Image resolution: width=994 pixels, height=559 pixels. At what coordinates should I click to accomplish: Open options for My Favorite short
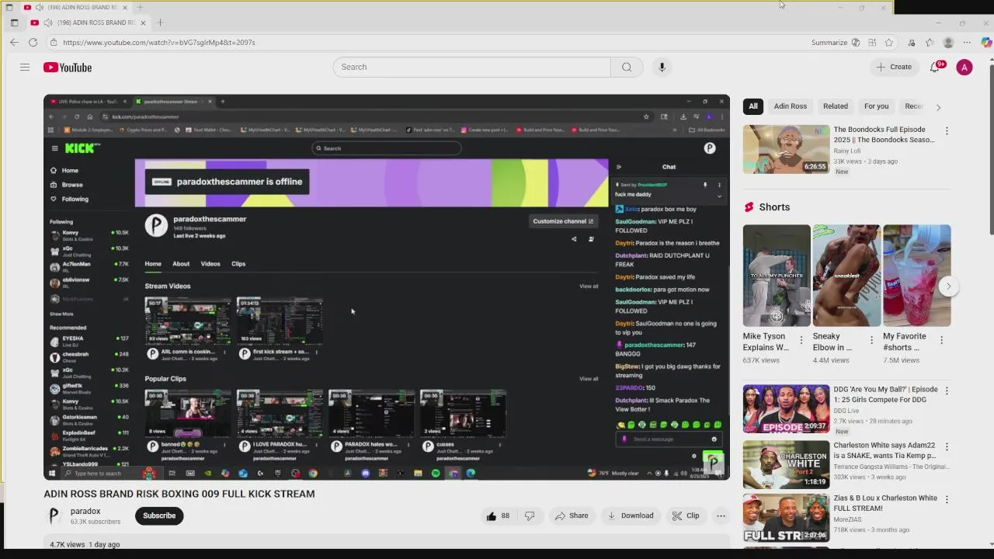[x=941, y=340]
